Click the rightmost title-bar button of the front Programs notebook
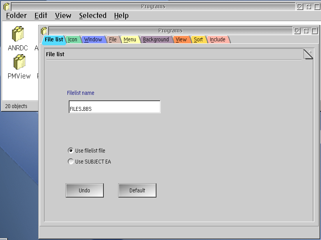The image size is (321, 240). click(x=314, y=31)
